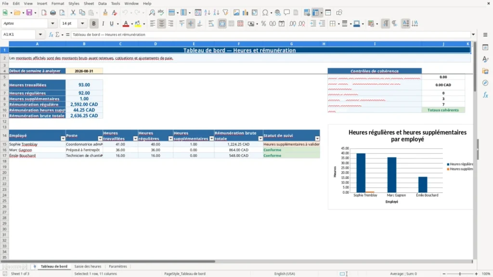The width and height of the screenshot is (493, 277).
Task: Click zoom out minus button
Action: pyautogui.click(x=444, y=274)
